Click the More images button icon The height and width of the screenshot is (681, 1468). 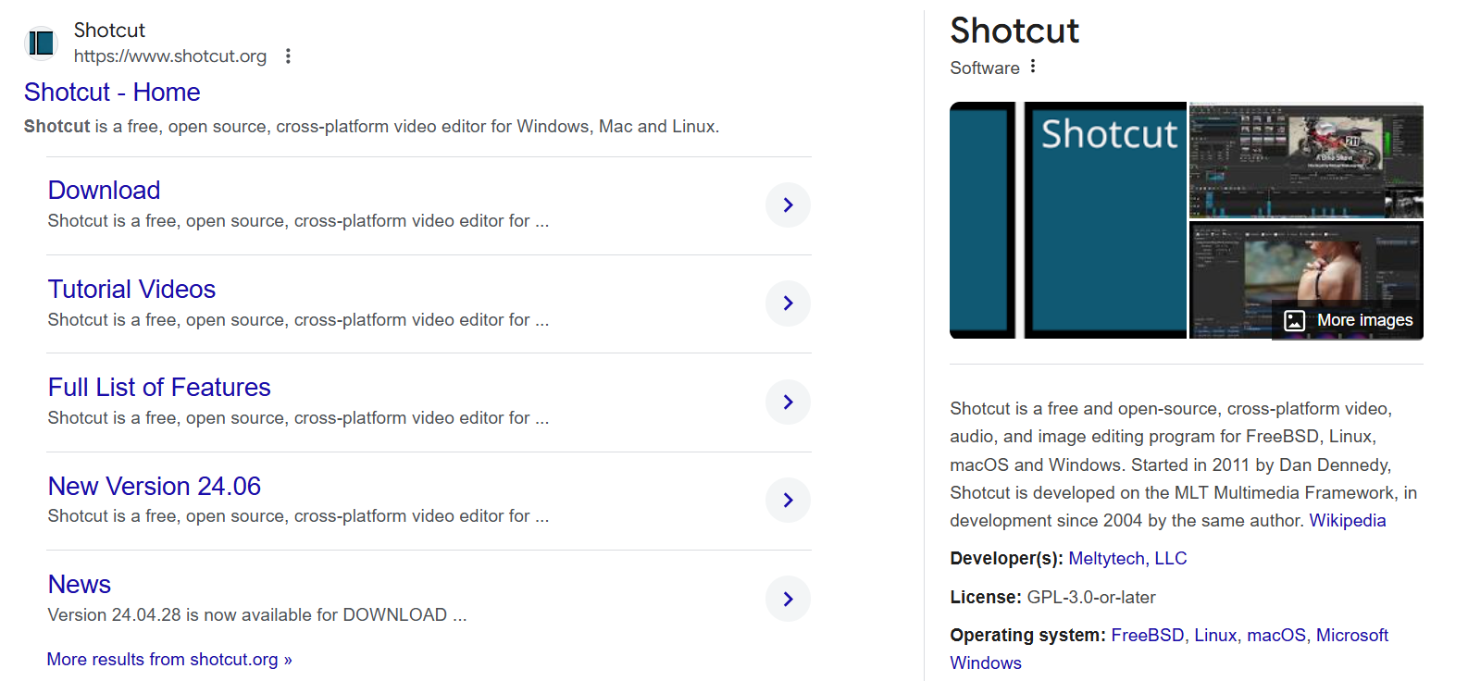click(x=1295, y=320)
